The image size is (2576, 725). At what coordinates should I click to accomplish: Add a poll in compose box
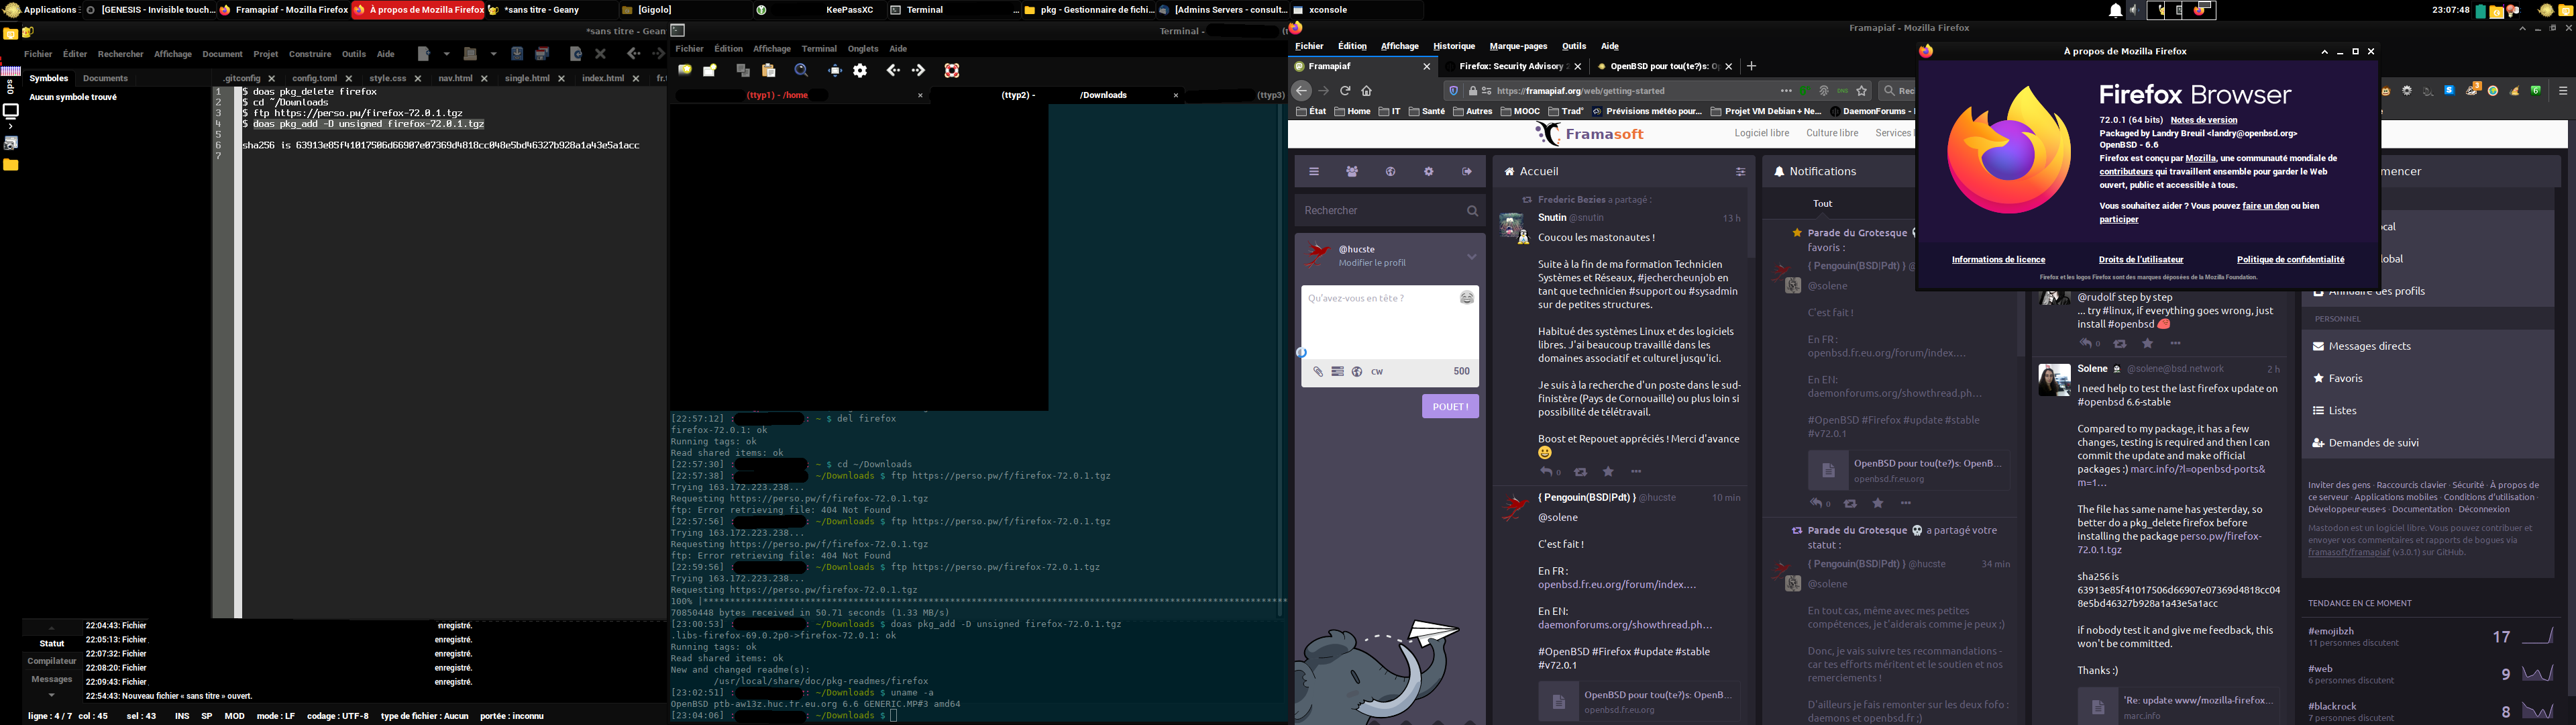pos(1337,371)
